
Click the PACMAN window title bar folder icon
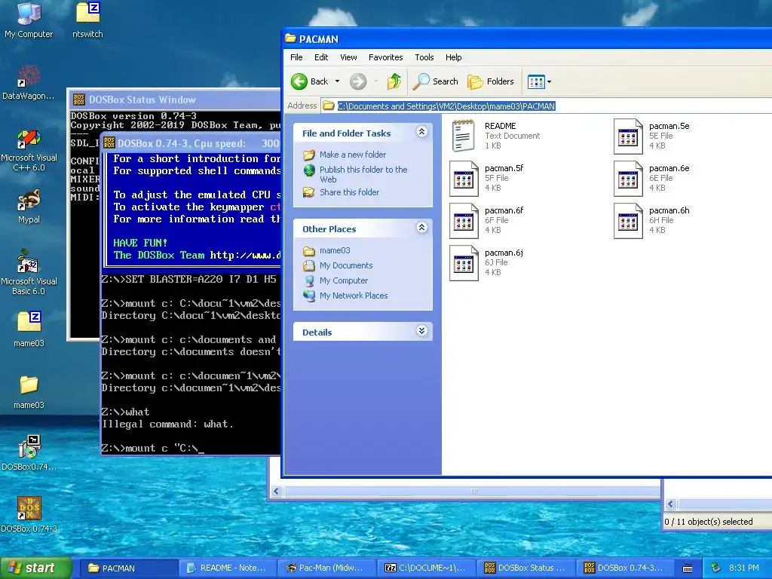(290, 39)
